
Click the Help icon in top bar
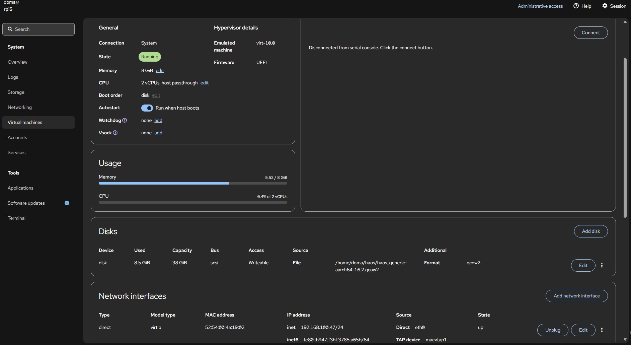(576, 6)
